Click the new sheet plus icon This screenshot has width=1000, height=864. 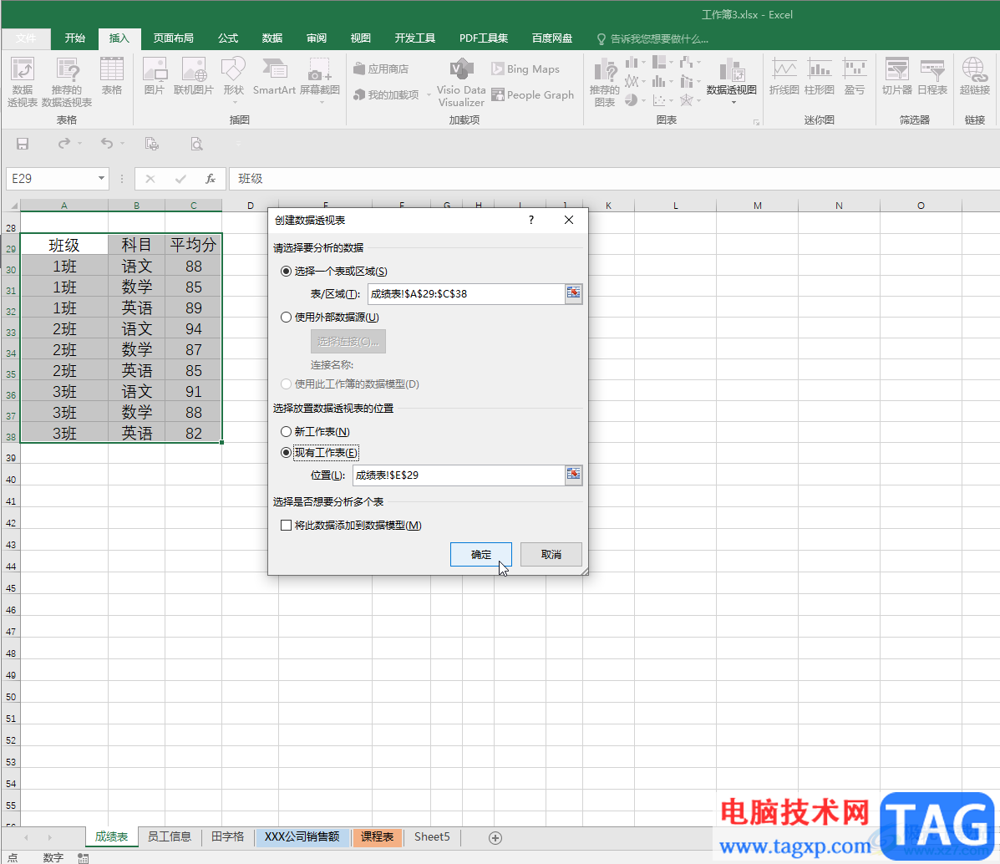[x=495, y=838]
